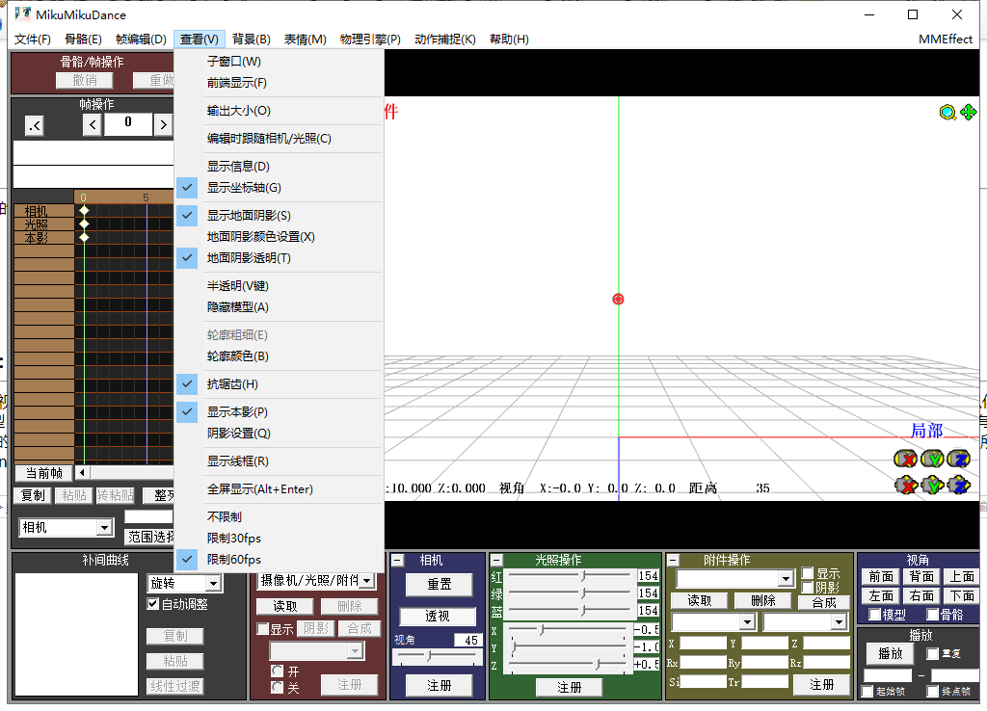Open the 旋转 interpolation dropdown
The height and width of the screenshot is (711, 987).
tap(213, 583)
